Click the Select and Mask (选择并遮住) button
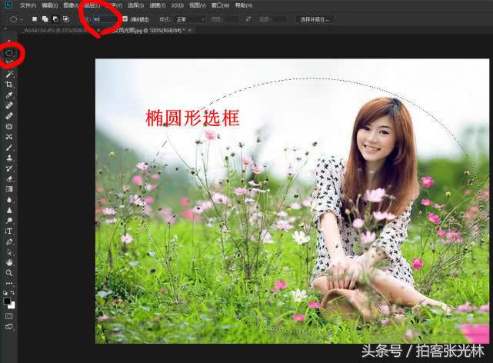Screen dimensions: 493x363 (315, 19)
